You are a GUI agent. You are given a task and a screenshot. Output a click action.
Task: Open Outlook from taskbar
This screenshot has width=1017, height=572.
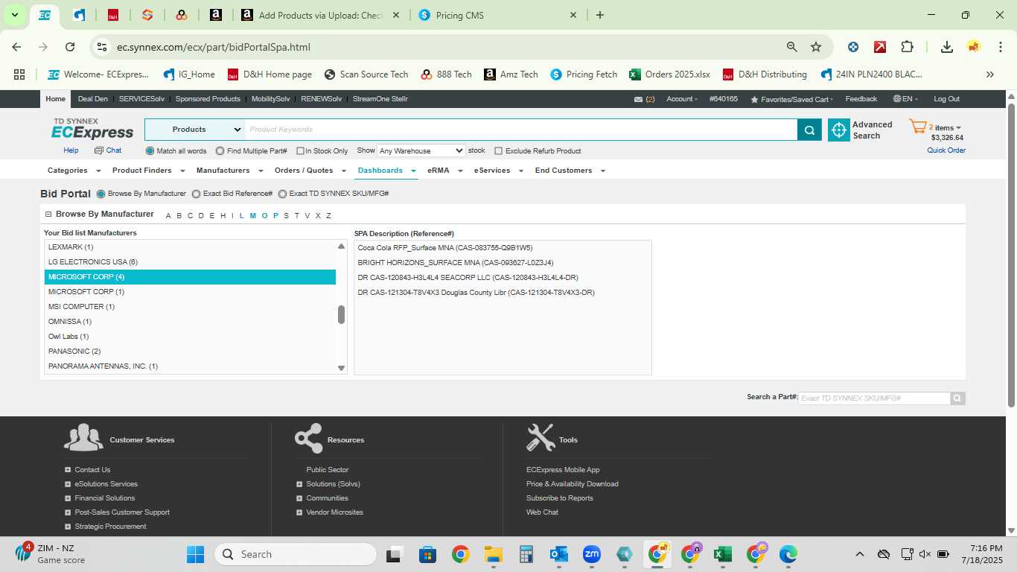pyautogui.click(x=558, y=554)
